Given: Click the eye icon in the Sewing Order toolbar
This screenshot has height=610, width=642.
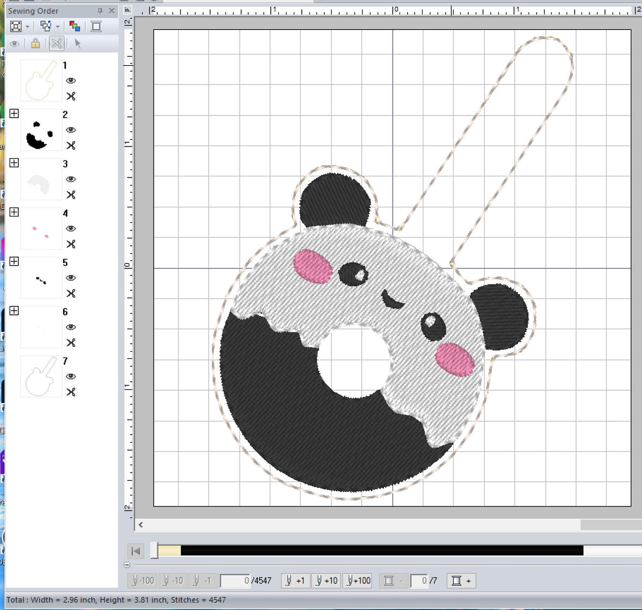Looking at the screenshot, I should pos(14,44).
